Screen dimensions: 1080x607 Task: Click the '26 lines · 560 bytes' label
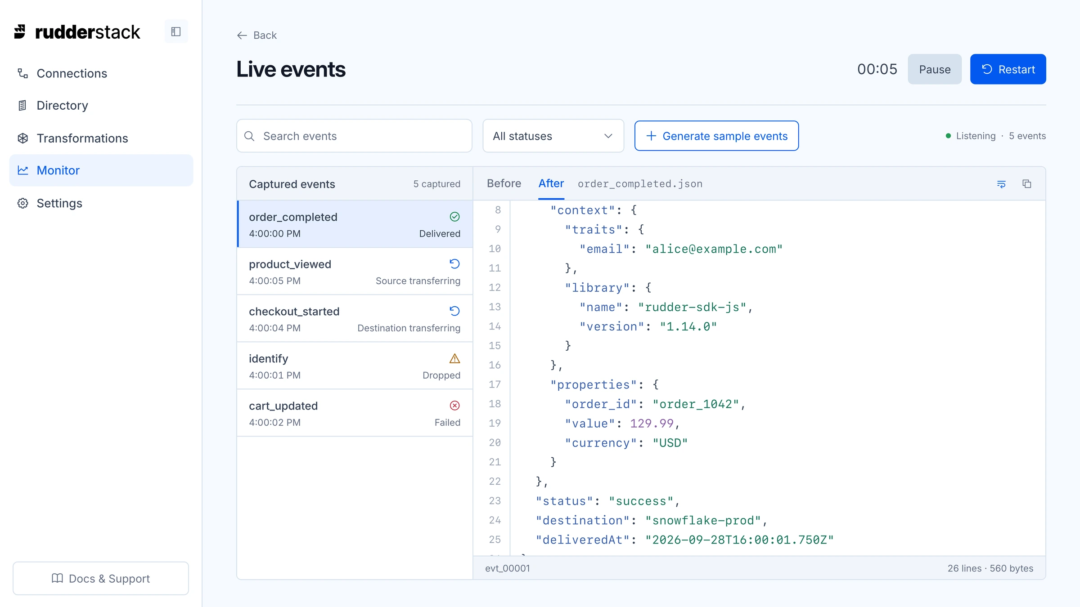[990, 568]
